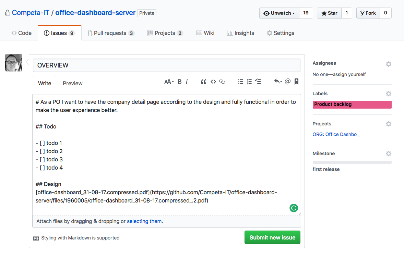Open the Insights tab
The image size is (404, 259).
(241, 33)
